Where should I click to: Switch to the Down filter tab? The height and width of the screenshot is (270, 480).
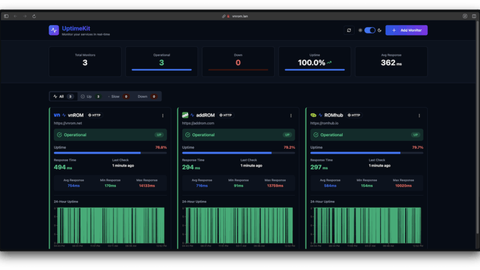click(x=146, y=96)
